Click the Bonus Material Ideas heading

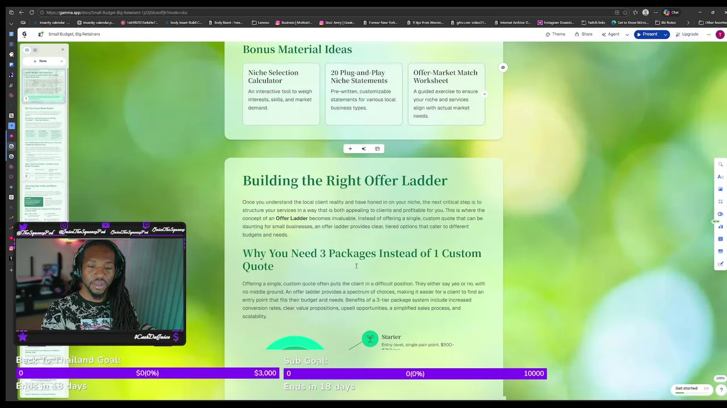(x=297, y=49)
